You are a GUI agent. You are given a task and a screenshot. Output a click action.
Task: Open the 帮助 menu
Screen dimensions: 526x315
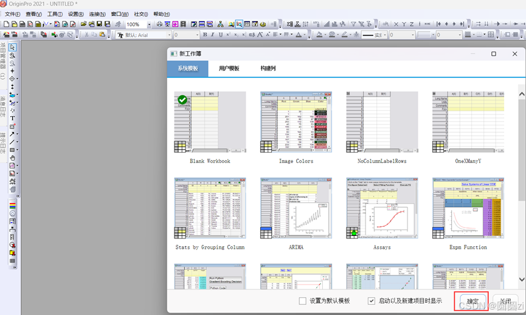[x=161, y=14]
